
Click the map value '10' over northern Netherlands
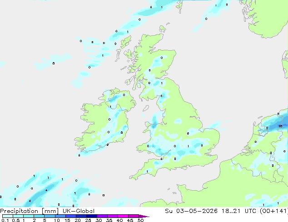click(x=280, y=126)
